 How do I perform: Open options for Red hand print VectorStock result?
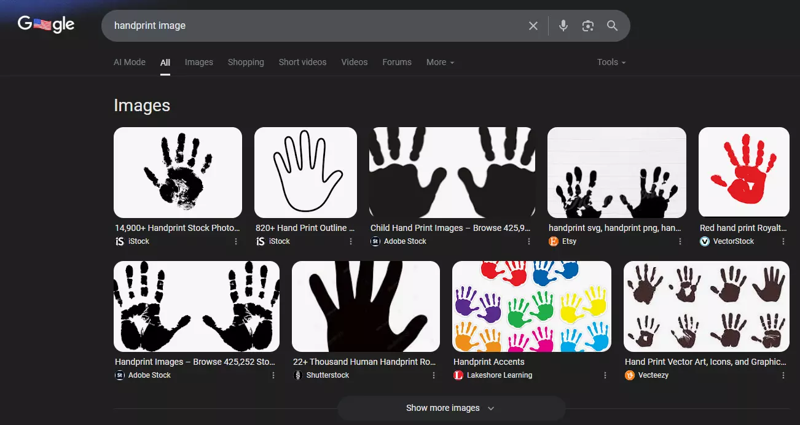tap(783, 241)
